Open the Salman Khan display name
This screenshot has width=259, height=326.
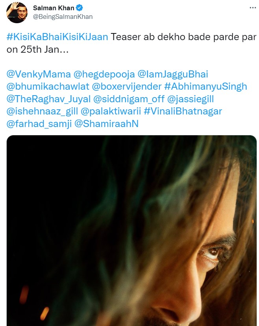pyautogui.click(x=54, y=8)
